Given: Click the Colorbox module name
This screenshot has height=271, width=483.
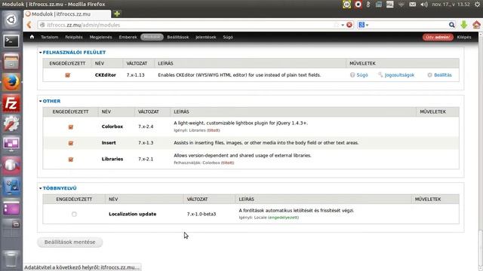Looking at the screenshot, I should (112, 126).
